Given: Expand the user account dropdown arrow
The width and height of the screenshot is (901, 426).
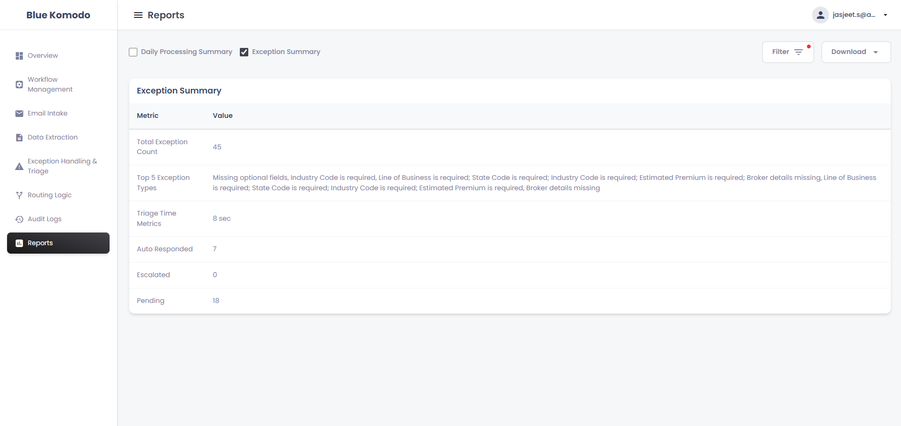Looking at the screenshot, I should (x=885, y=15).
